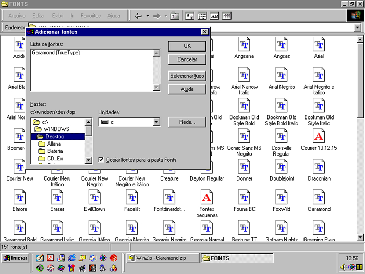Click folder list scroll up arrow
This screenshot has width=365, height=274.
[x=89, y=122]
